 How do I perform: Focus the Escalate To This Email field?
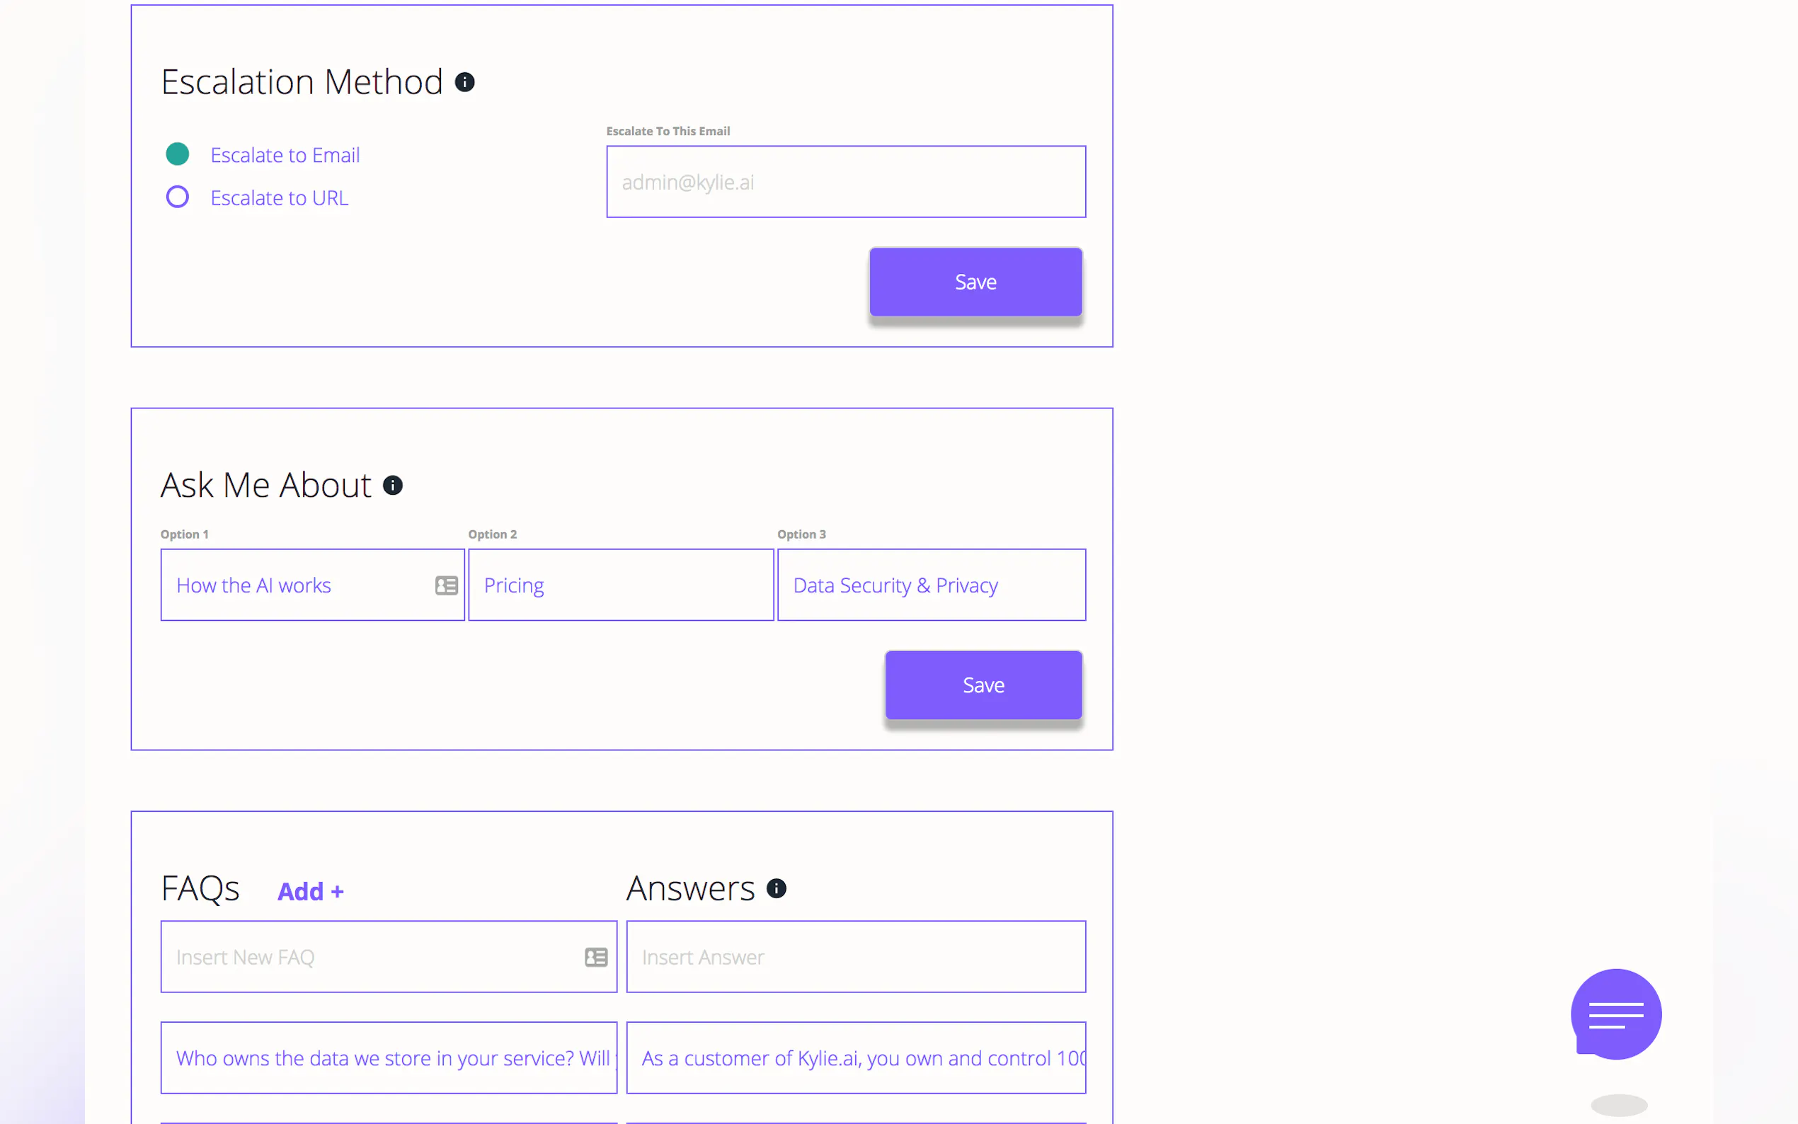tap(845, 182)
